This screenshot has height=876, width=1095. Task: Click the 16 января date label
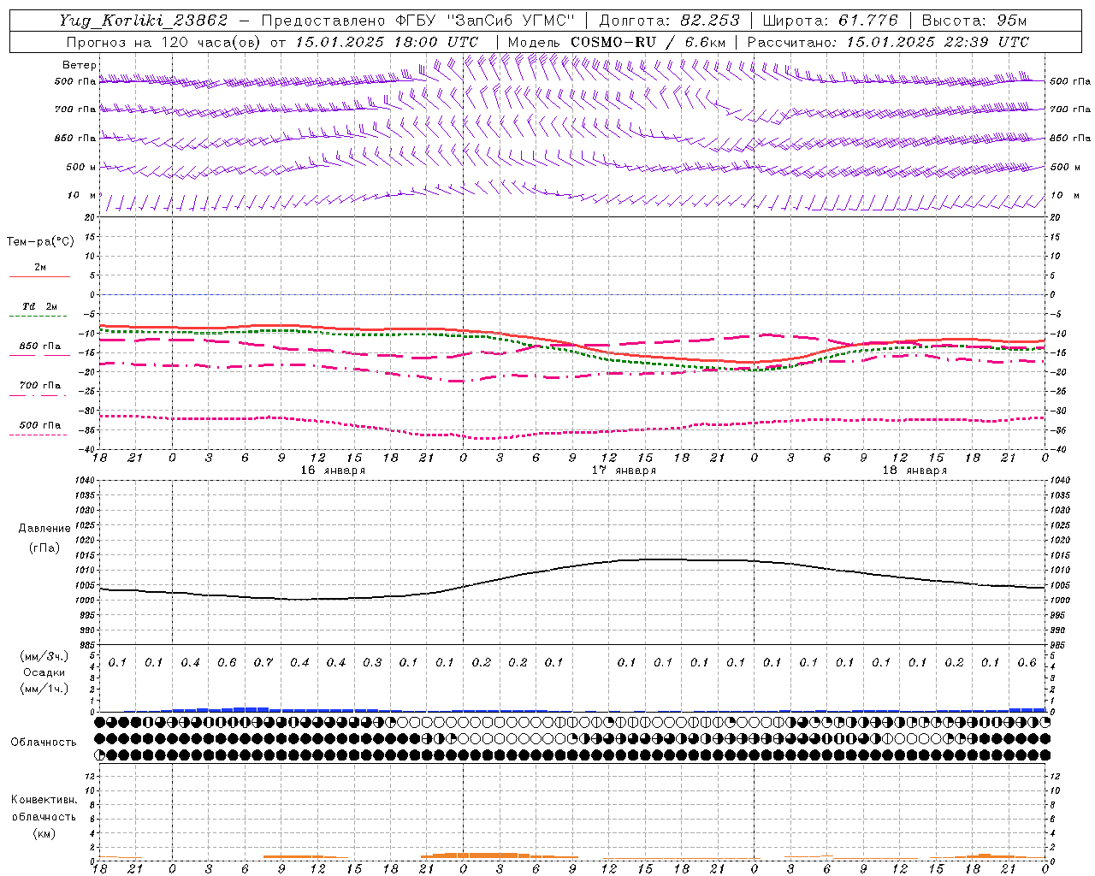click(333, 471)
